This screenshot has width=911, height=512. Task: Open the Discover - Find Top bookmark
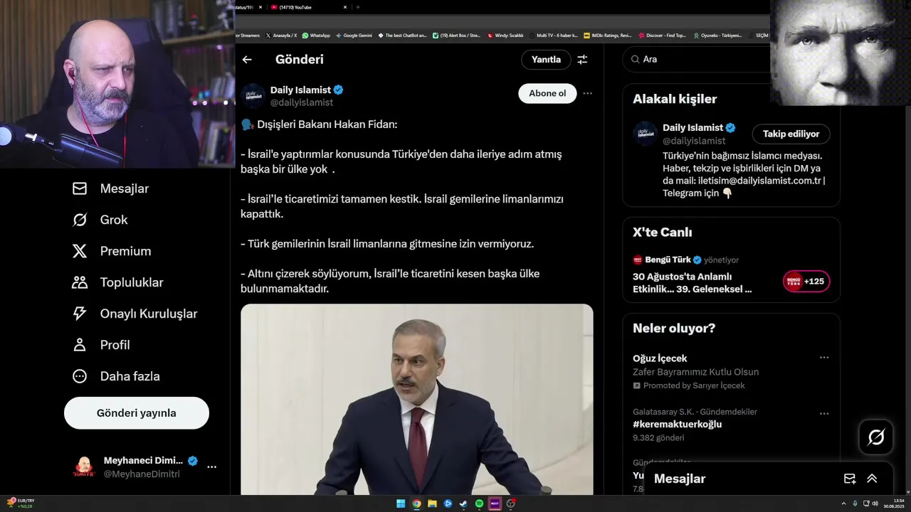(662, 35)
